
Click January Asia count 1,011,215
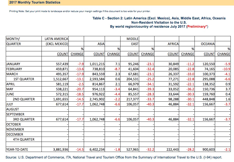(x=97, y=64)
